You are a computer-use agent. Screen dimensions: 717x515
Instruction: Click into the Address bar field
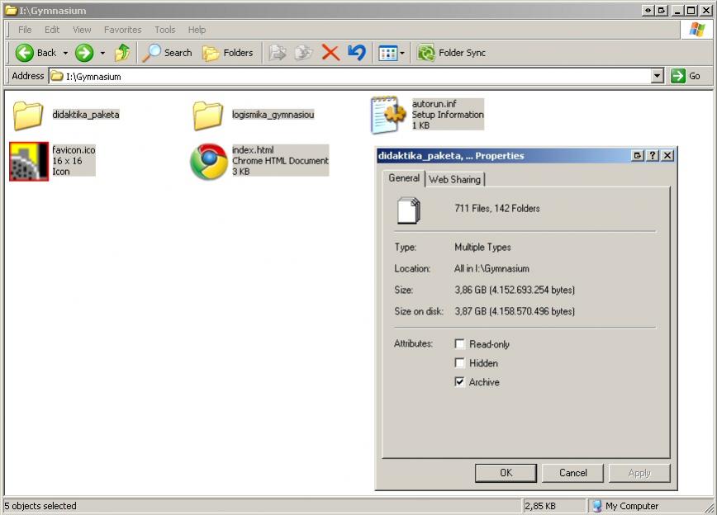[349, 76]
